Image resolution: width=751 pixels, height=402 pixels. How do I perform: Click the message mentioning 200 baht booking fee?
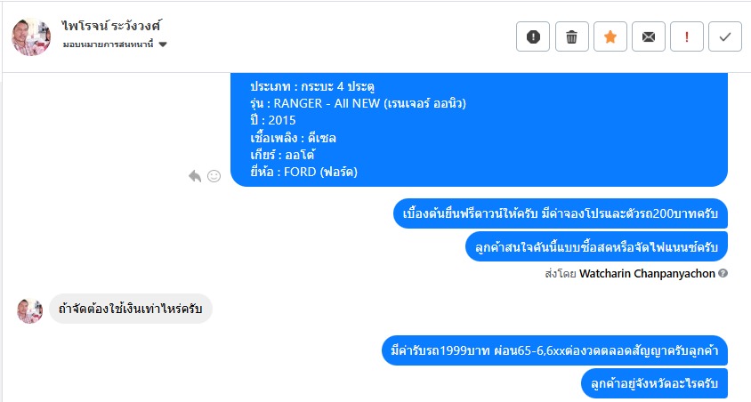[561, 214]
